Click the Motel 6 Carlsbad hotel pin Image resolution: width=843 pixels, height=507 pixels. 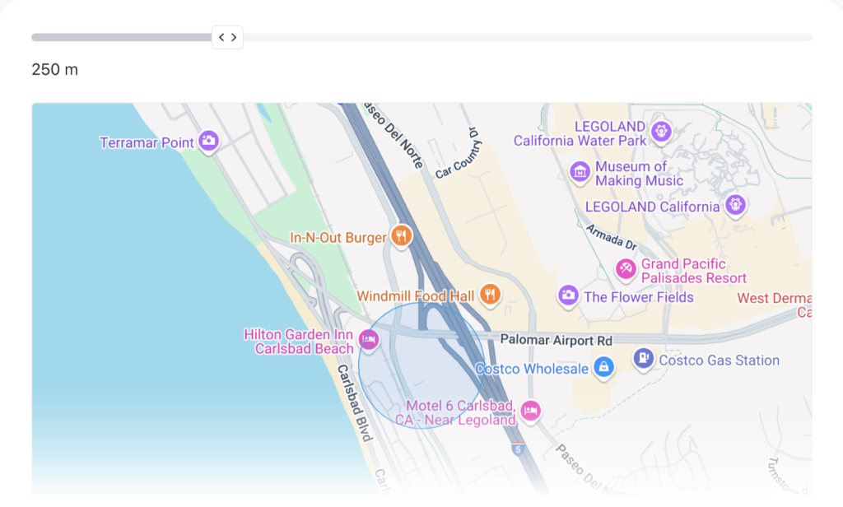pos(531,411)
